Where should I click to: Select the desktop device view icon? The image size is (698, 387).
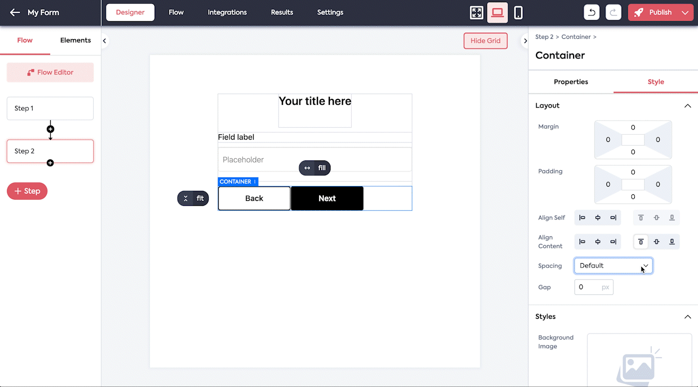point(497,13)
